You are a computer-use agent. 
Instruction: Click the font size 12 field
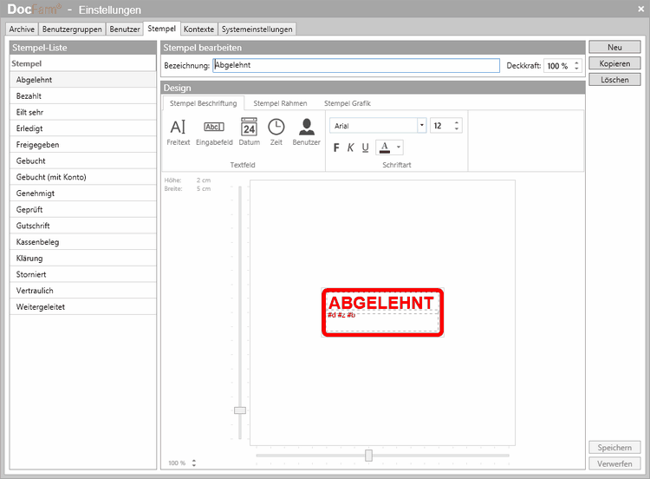(441, 126)
